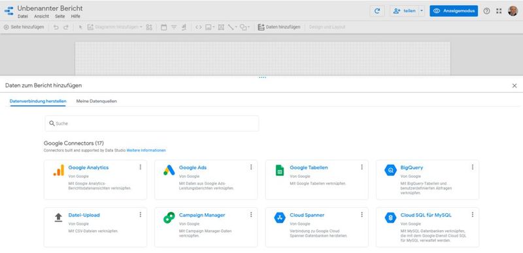Open the Ansicht menu
Image resolution: width=523 pixels, height=253 pixels.
pos(42,16)
